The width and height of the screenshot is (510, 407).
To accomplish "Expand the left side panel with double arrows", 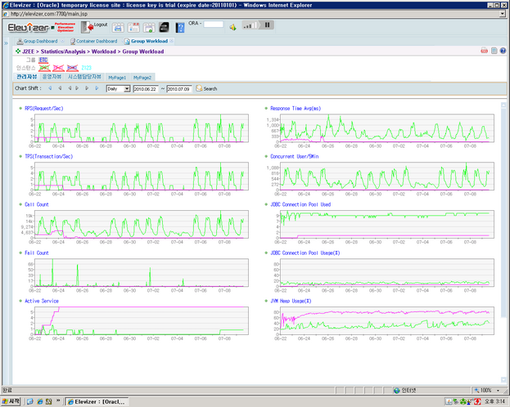I will 6,42.
